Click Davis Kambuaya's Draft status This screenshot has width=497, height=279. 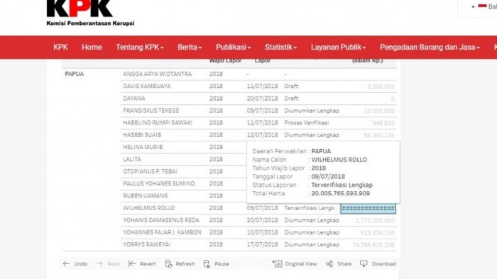[x=291, y=86]
